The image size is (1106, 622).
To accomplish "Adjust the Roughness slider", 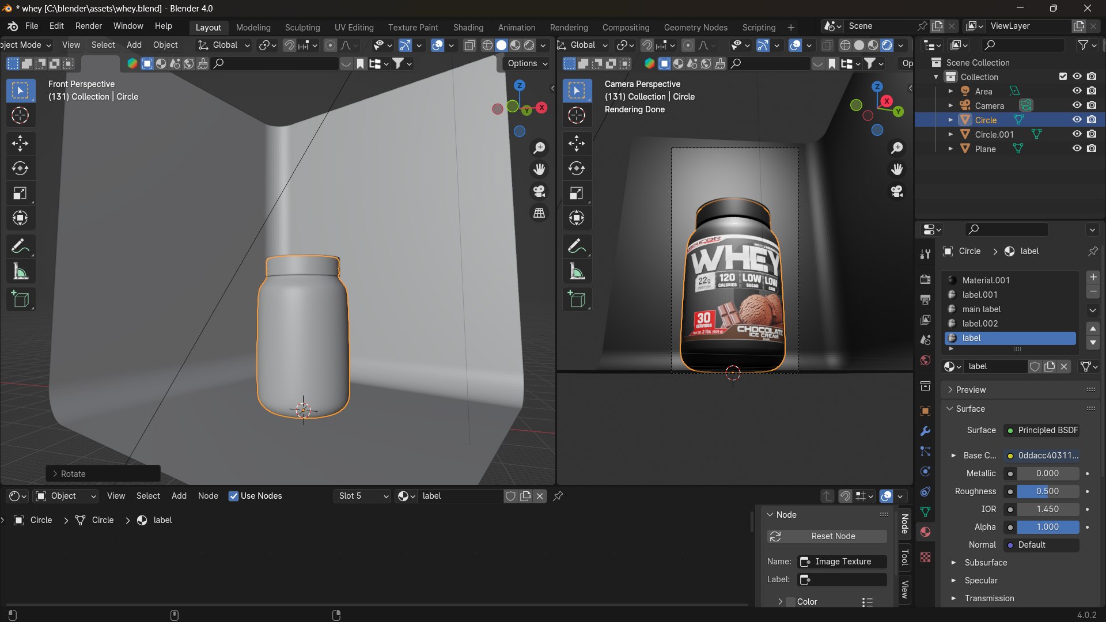I will pos(1048,491).
